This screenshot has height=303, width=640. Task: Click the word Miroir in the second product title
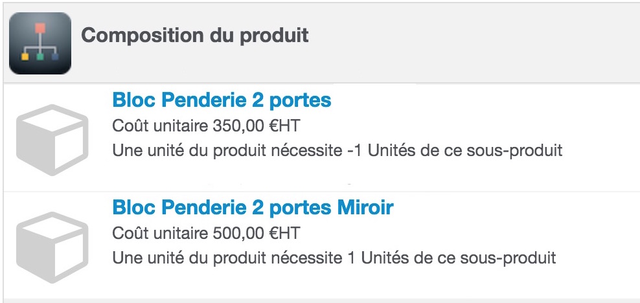coord(365,207)
